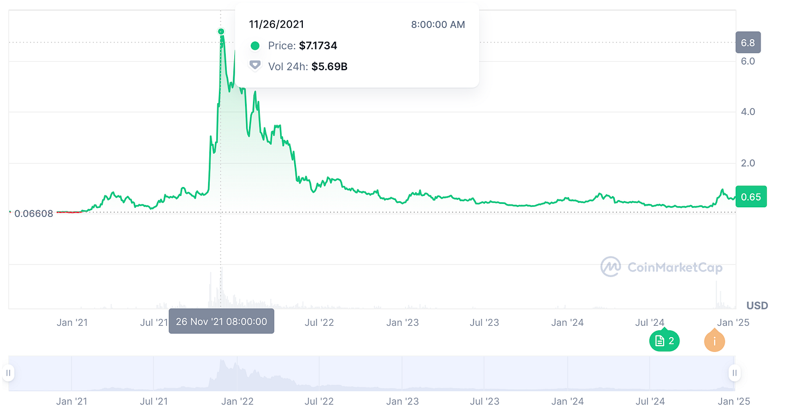Click the left range selector handle
794x413 pixels.
(x=9, y=373)
